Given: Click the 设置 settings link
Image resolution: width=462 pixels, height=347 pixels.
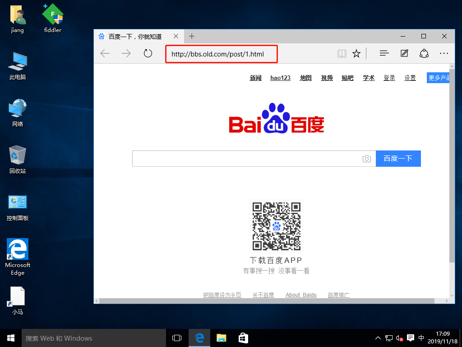Looking at the screenshot, I should (410, 78).
